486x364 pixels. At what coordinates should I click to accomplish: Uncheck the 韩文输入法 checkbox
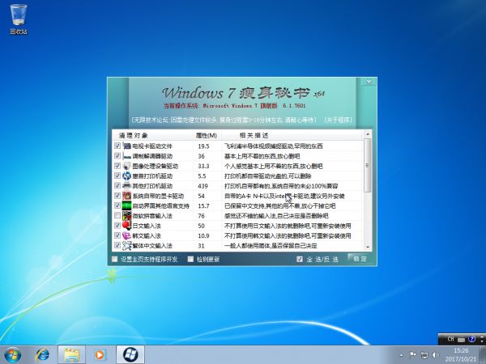tap(117, 235)
